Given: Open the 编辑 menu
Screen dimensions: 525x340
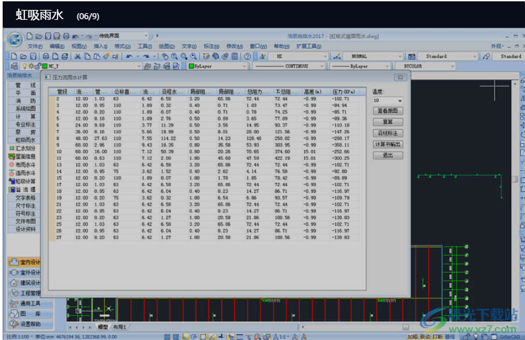Looking at the screenshot, I should [x=57, y=46].
